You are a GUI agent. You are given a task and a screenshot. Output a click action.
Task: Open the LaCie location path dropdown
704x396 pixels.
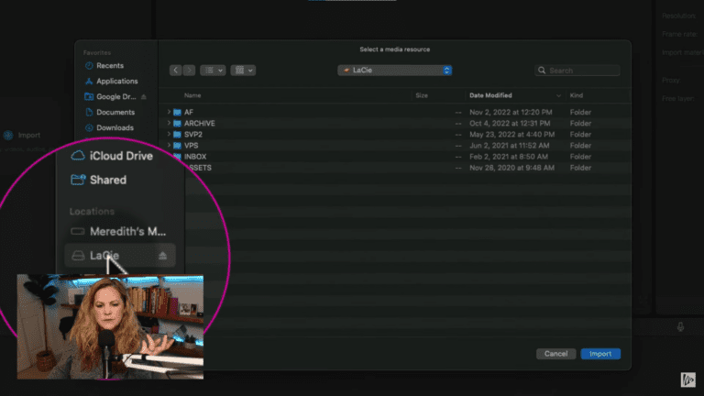[x=395, y=70]
